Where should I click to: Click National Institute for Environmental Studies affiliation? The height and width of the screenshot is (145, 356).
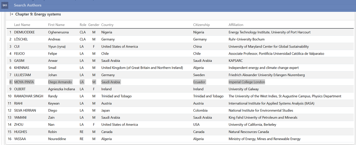pyautogui.click(x=261, y=110)
